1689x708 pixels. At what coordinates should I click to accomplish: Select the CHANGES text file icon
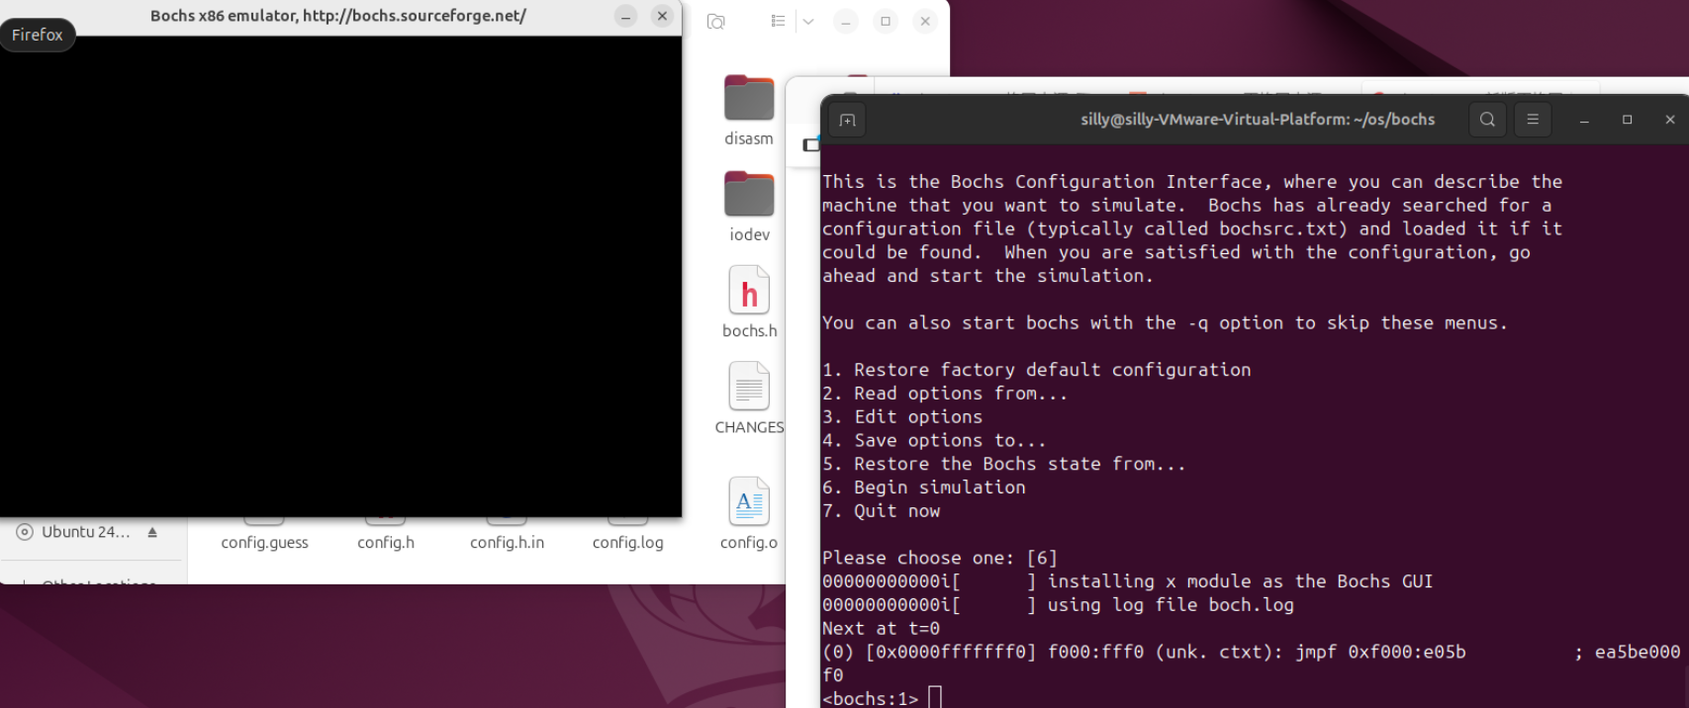tap(749, 387)
